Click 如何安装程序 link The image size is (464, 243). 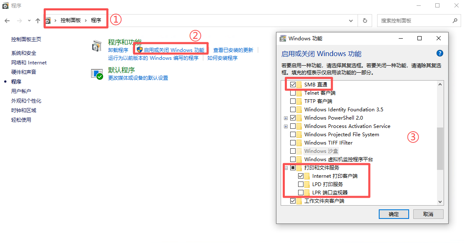coord(222,58)
